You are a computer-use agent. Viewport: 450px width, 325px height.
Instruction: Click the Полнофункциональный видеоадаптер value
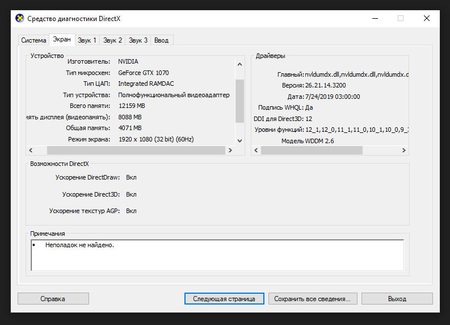click(174, 95)
